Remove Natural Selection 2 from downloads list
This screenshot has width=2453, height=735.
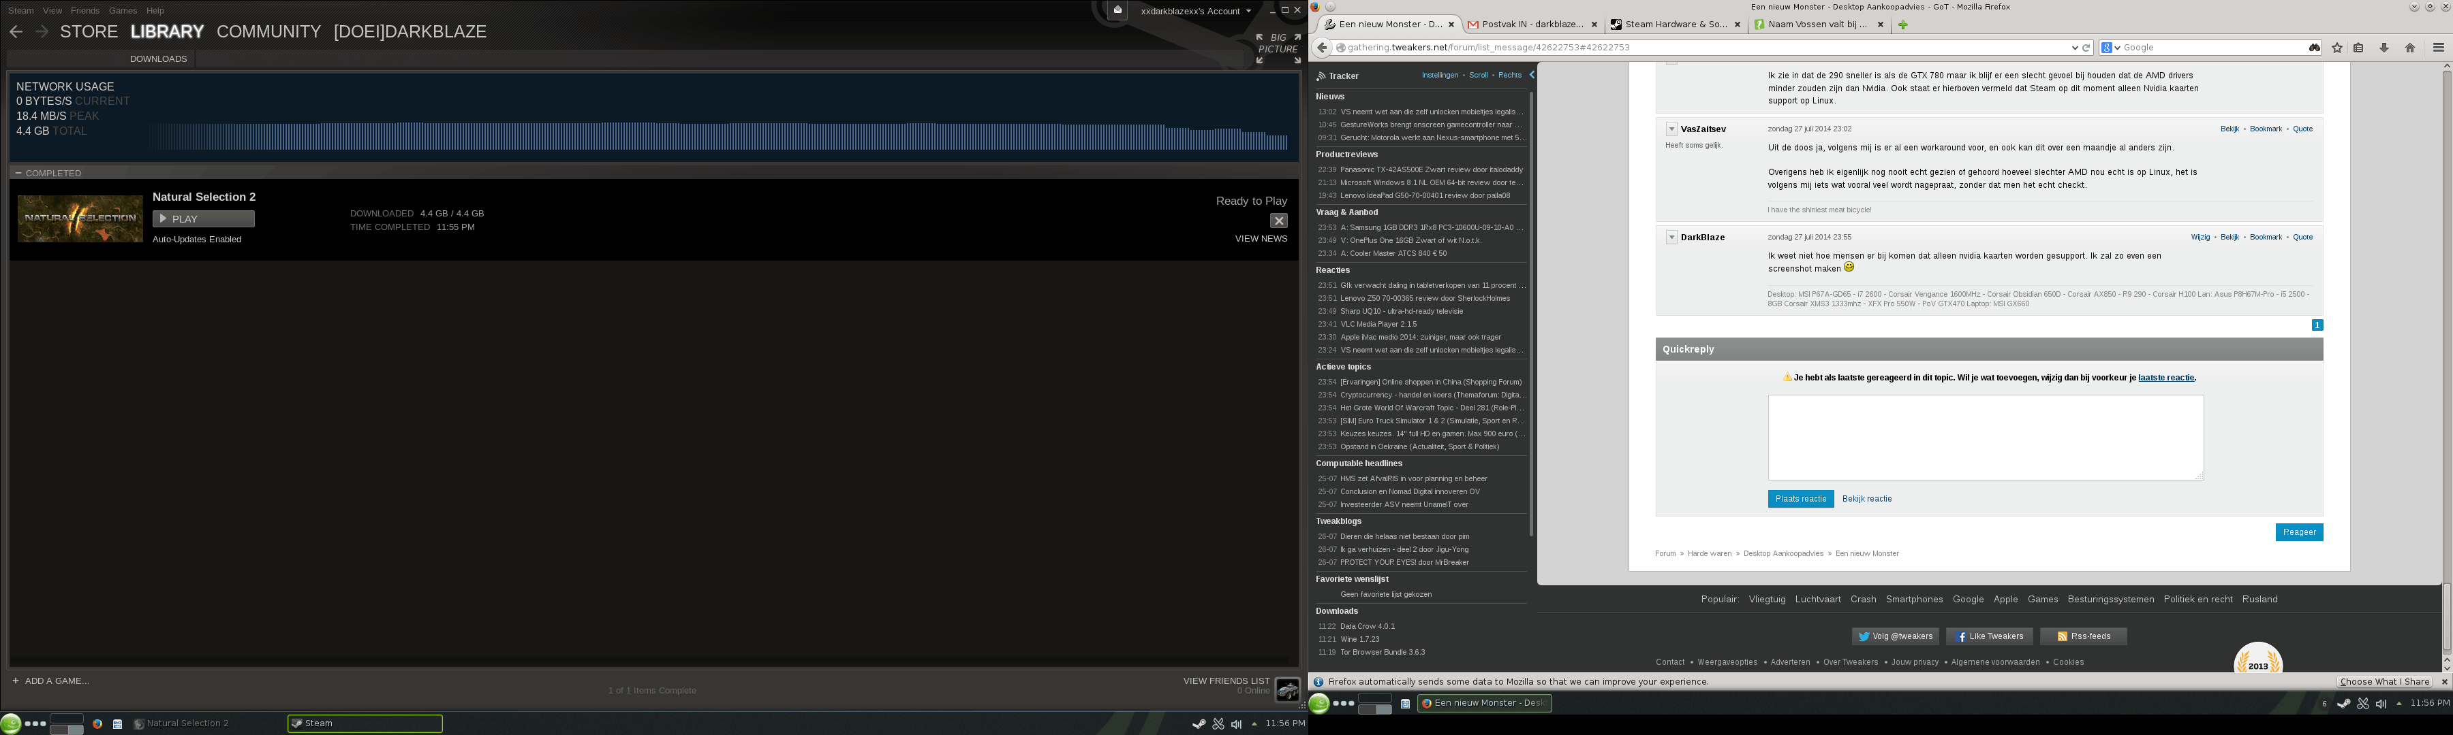pos(1278,220)
